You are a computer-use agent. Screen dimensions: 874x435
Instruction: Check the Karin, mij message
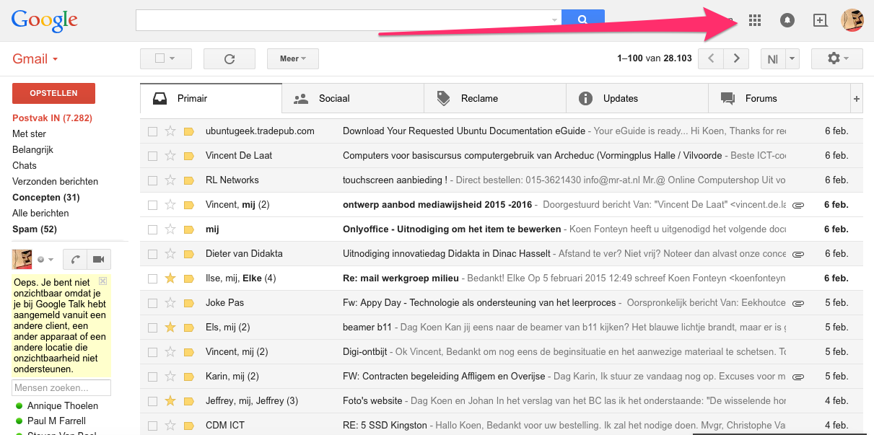click(152, 377)
